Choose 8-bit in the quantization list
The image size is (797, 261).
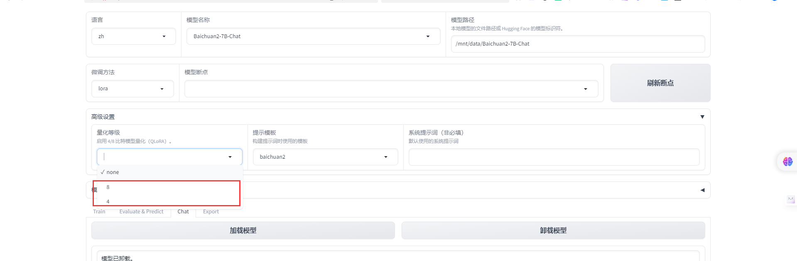click(108, 187)
